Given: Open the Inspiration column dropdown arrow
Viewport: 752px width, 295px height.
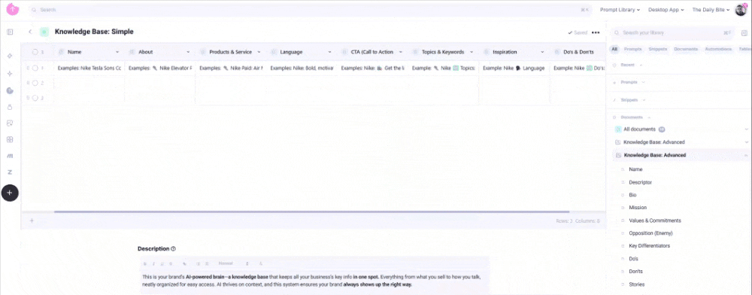Looking at the screenshot, I should click(542, 52).
